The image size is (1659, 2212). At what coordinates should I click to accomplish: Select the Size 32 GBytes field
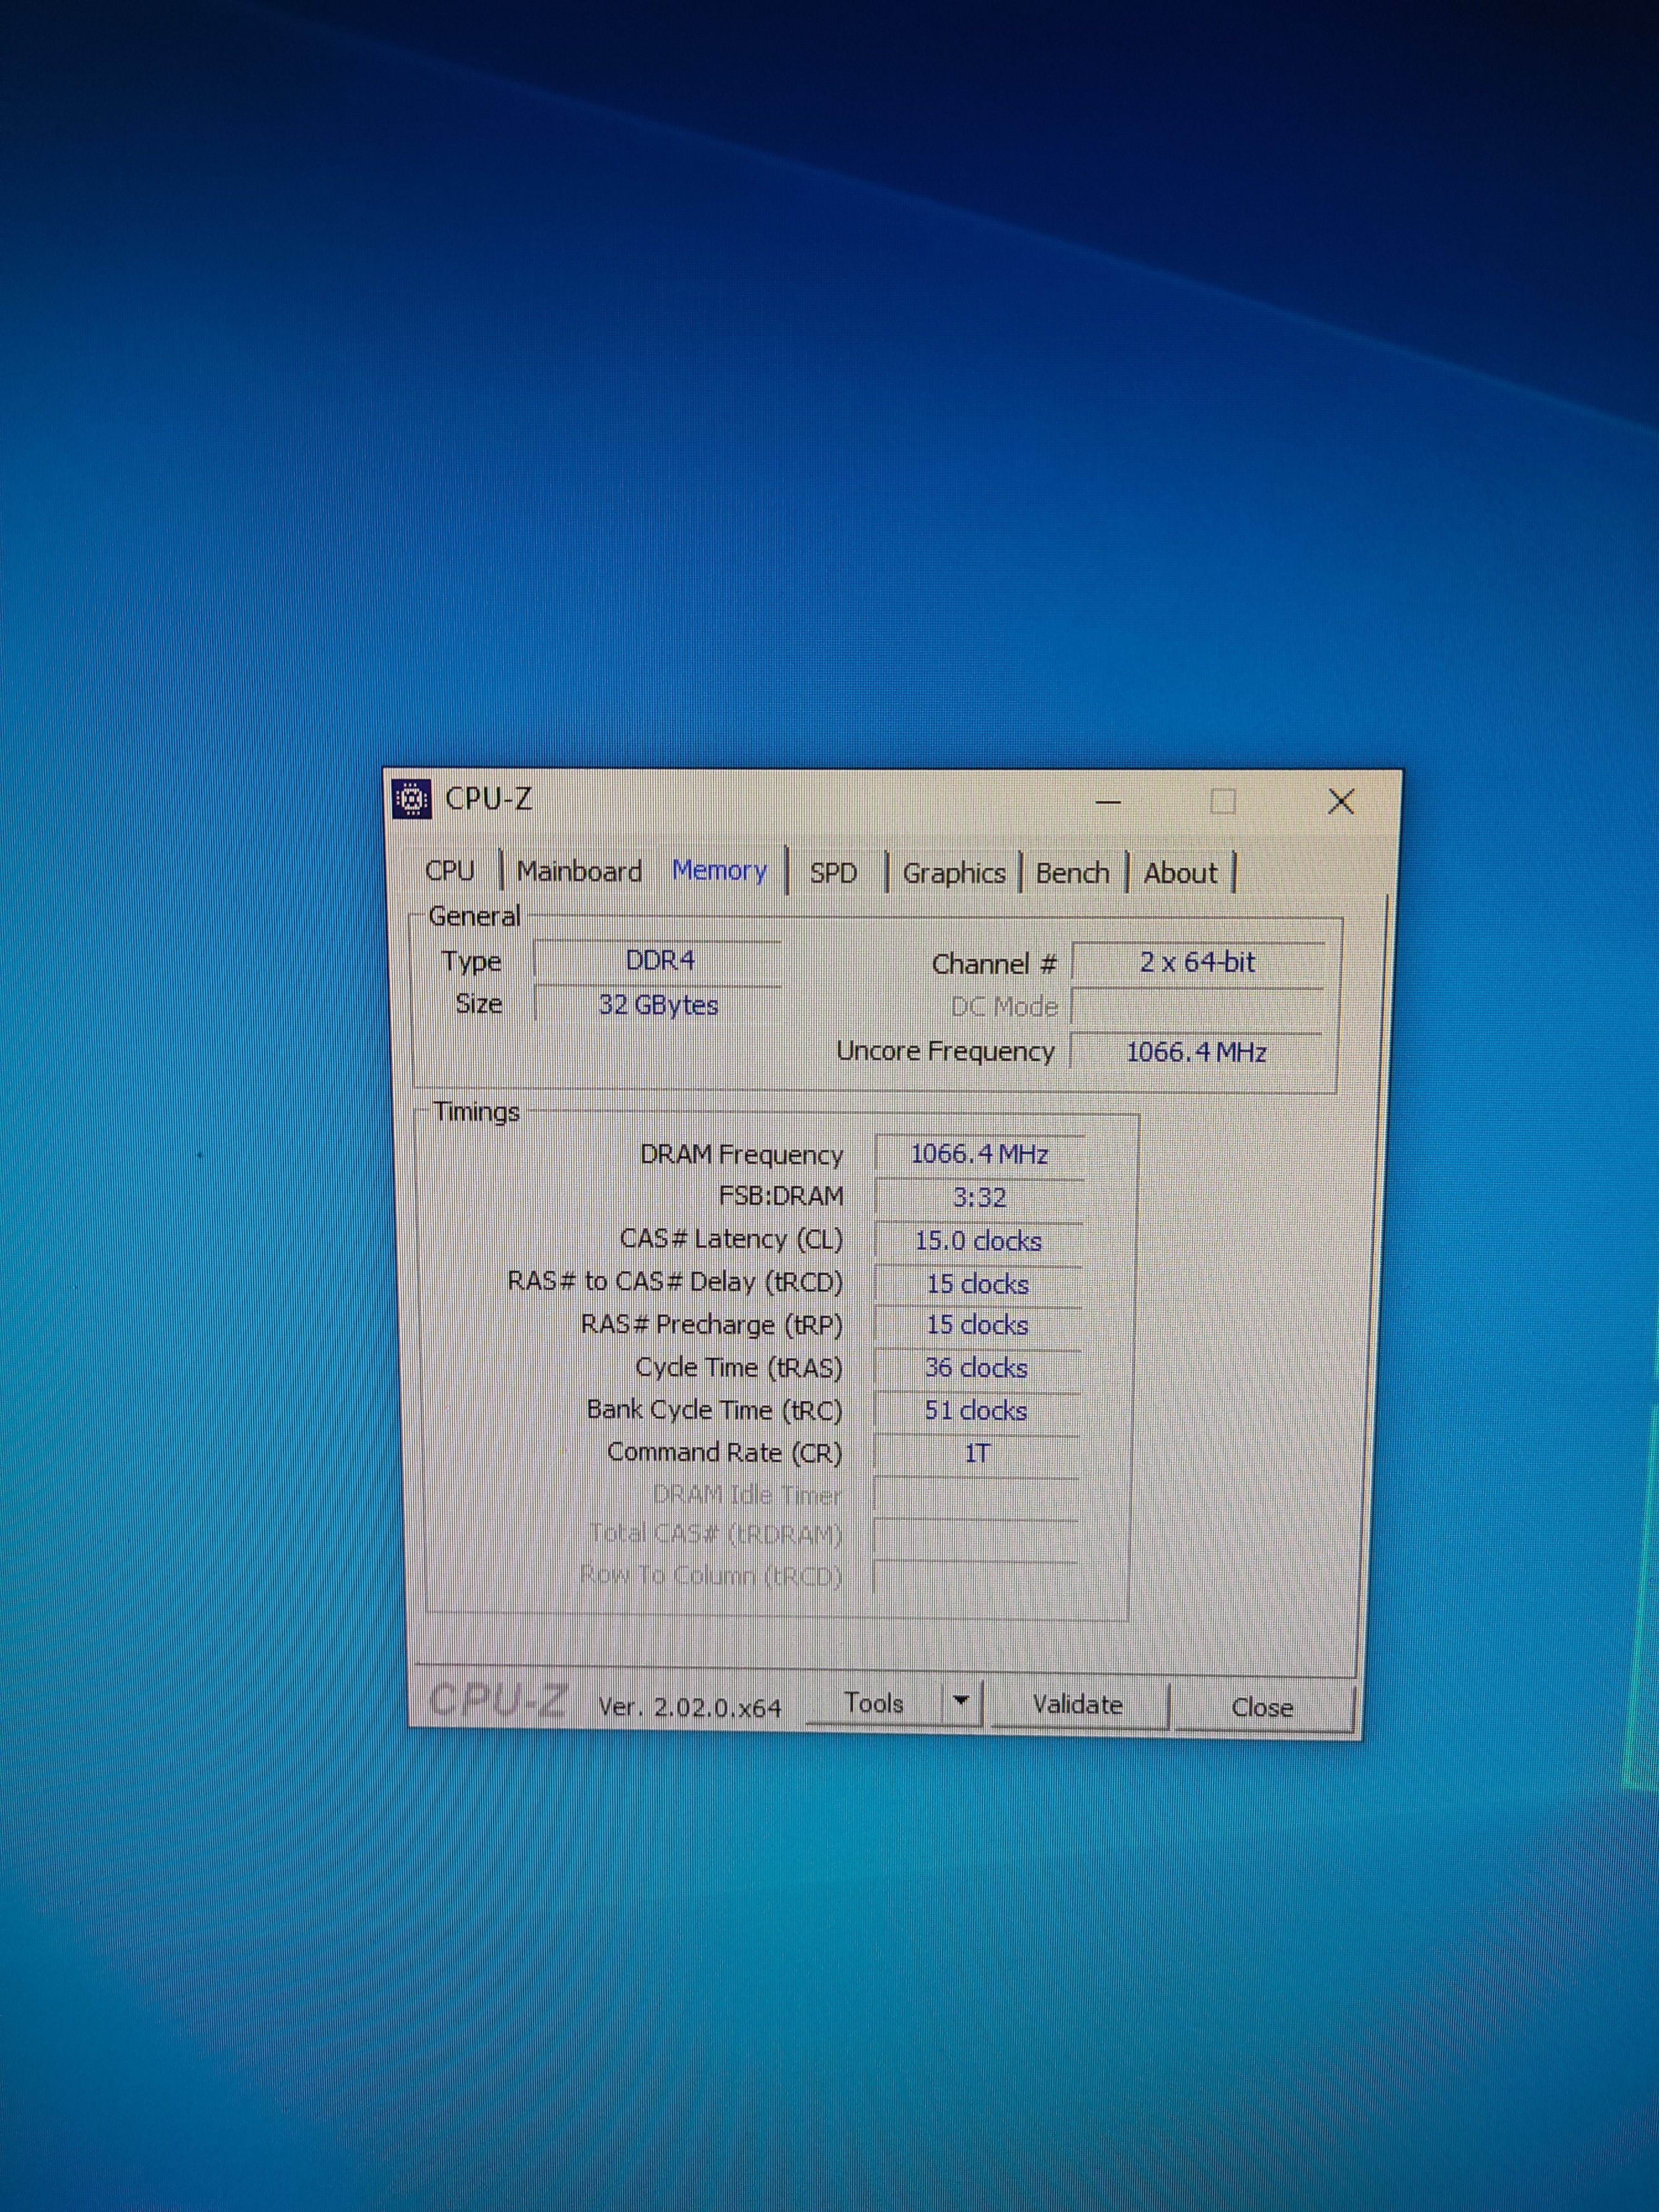click(658, 1005)
